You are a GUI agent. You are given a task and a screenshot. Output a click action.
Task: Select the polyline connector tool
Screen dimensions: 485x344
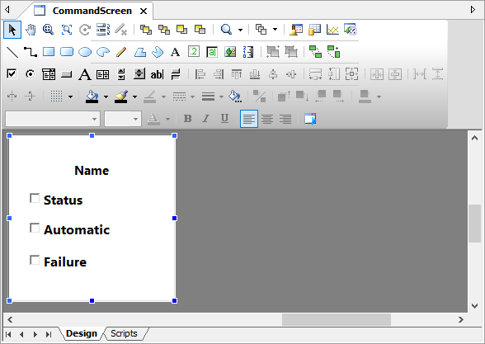point(31,52)
